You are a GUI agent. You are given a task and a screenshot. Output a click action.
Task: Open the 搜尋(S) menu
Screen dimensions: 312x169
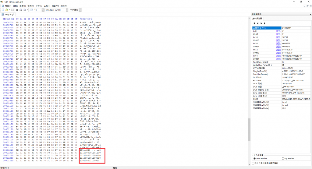click(23, 6)
